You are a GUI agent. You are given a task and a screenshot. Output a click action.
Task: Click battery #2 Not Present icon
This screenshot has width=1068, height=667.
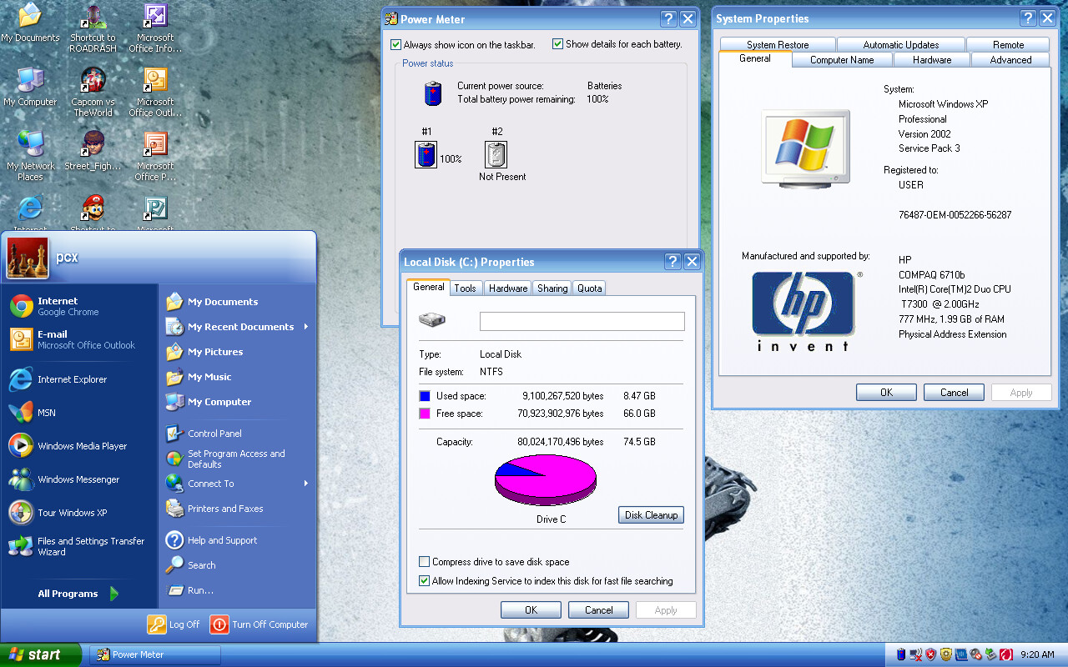[x=496, y=154]
